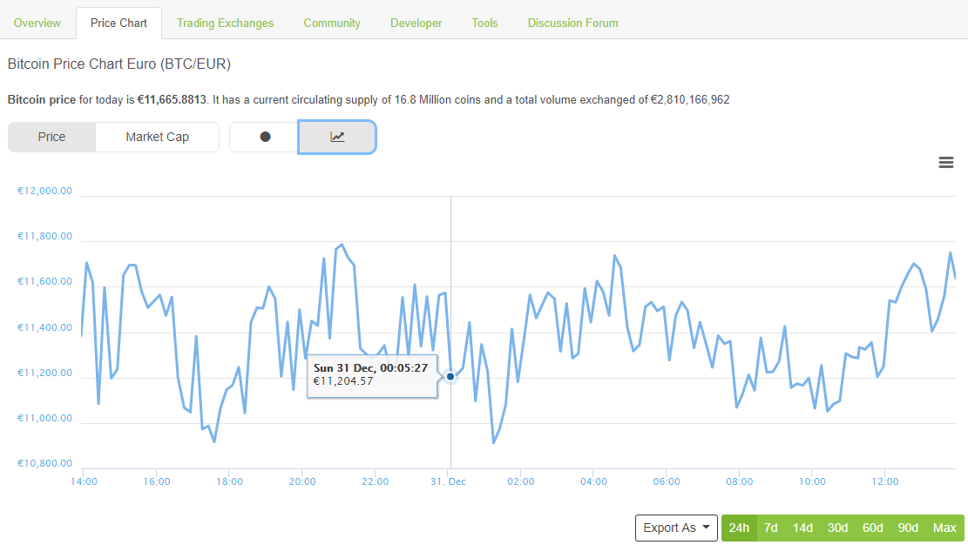Click the €2,810,166,962 volume figure
968x545 pixels.
point(690,100)
